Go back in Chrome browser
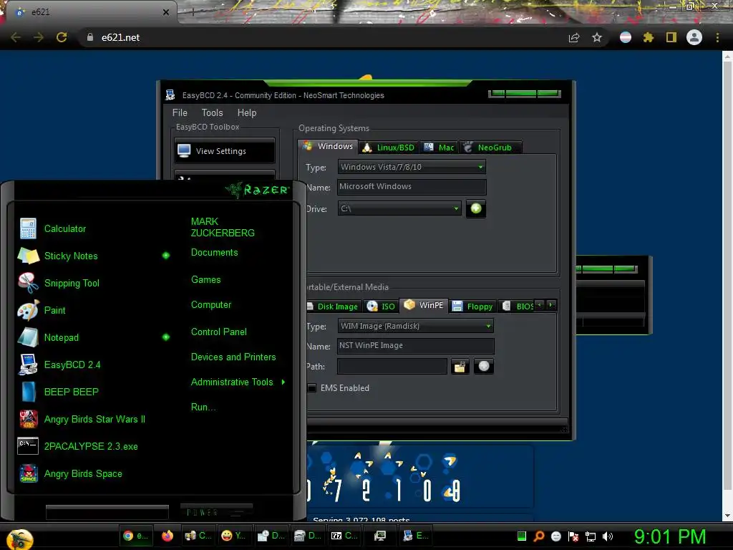Image resolution: width=733 pixels, height=550 pixels. [x=16, y=37]
